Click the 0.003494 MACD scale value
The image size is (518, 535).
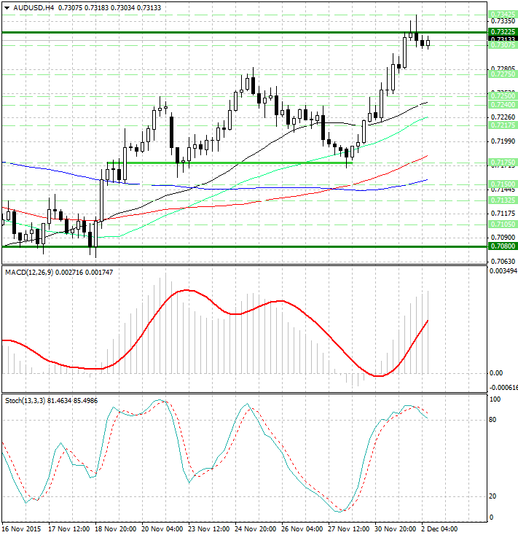click(503, 271)
